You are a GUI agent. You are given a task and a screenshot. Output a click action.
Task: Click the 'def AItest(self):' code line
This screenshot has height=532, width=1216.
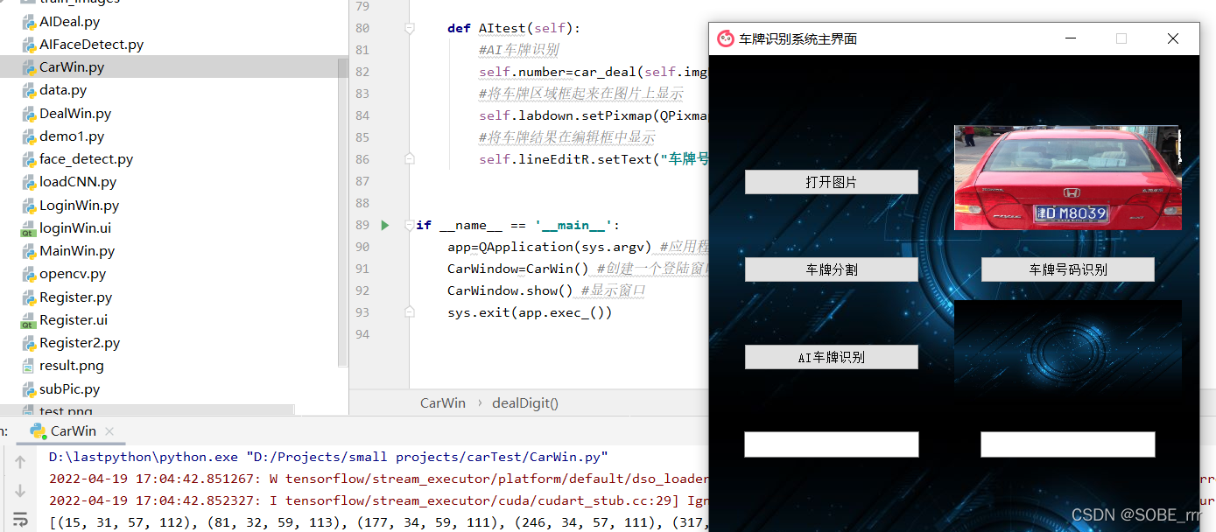coord(514,28)
